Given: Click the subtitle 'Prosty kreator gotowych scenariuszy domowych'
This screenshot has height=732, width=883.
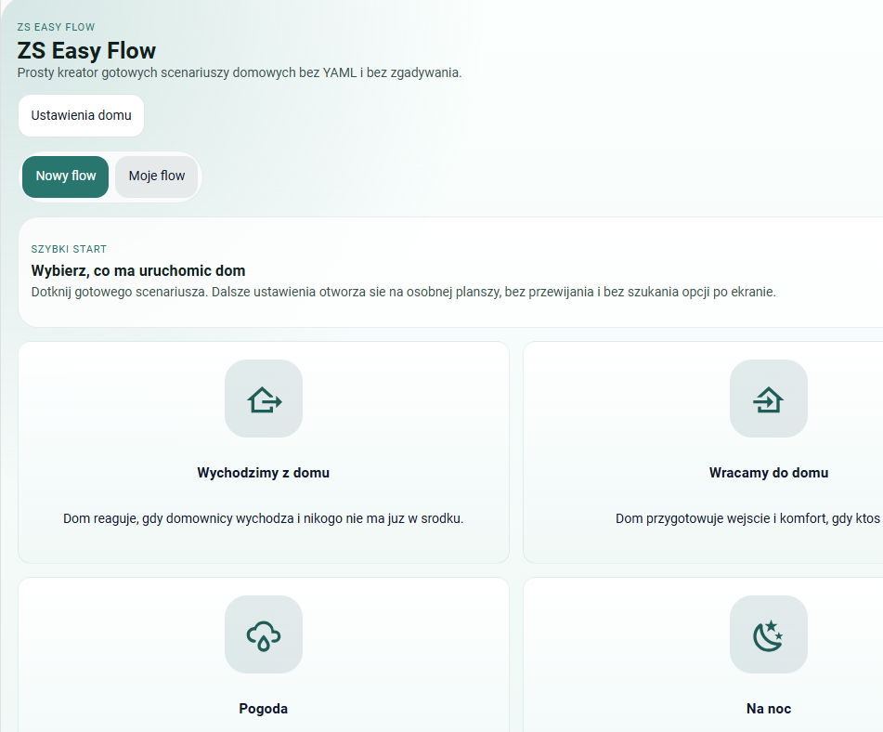Looking at the screenshot, I should (240, 72).
